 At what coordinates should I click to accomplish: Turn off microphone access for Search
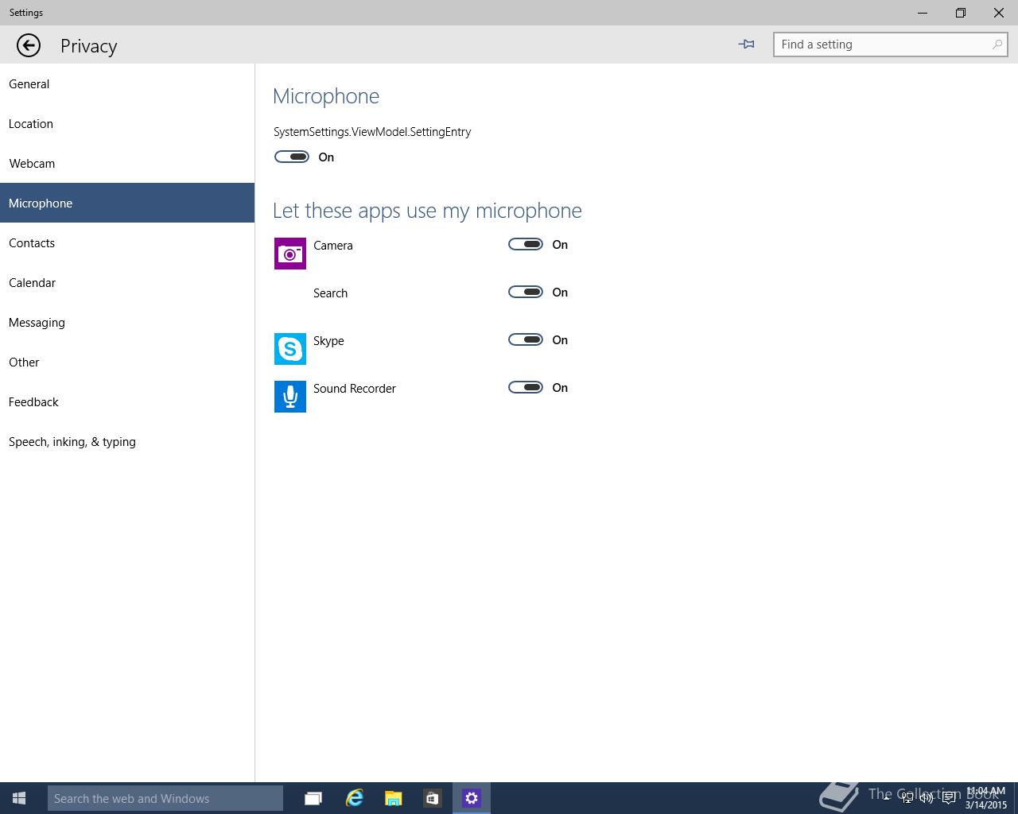click(526, 292)
